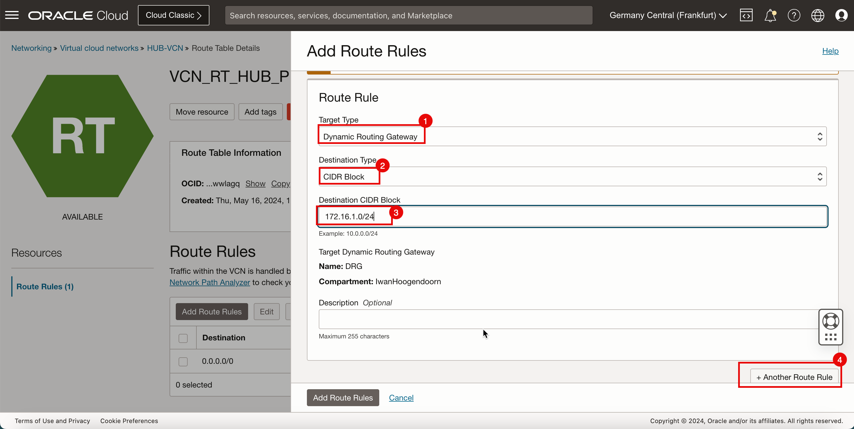Click the dots grid below lifebuoy
Image resolution: width=854 pixels, height=429 pixels.
click(x=831, y=337)
